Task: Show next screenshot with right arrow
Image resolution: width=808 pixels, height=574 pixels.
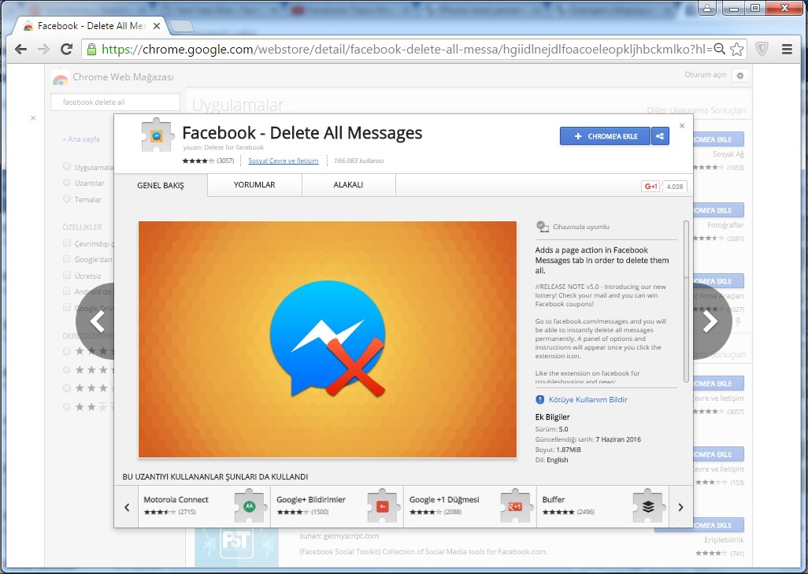Action: tap(710, 321)
